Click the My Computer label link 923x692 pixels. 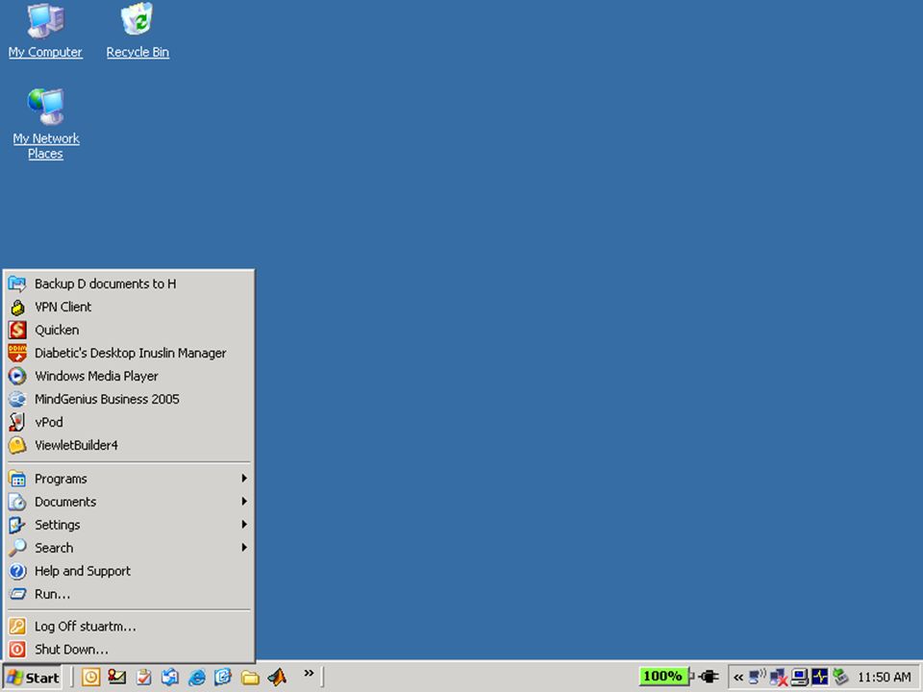pyautogui.click(x=45, y=52)
